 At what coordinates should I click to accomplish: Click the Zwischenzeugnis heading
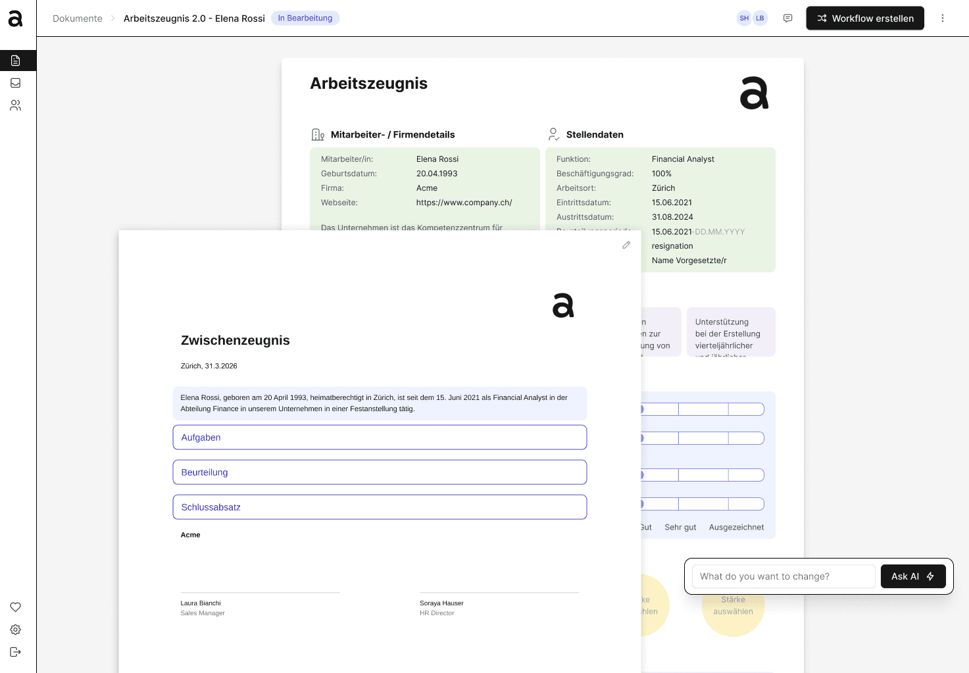click(236, 340)
